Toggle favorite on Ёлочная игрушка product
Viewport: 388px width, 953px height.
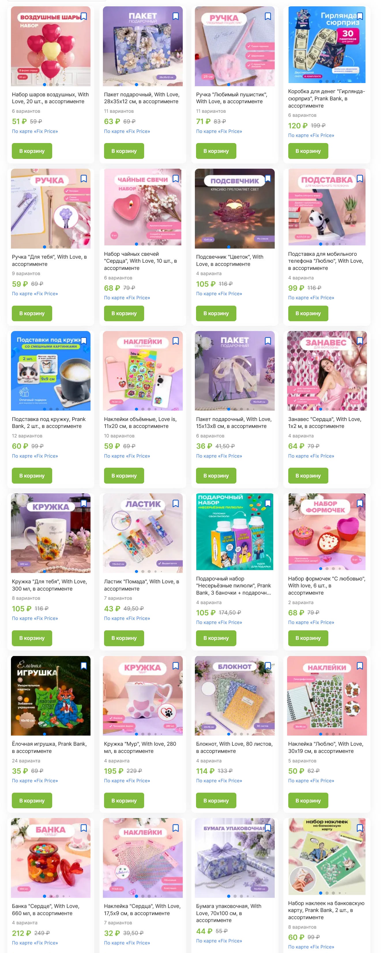tap(84, 666)
